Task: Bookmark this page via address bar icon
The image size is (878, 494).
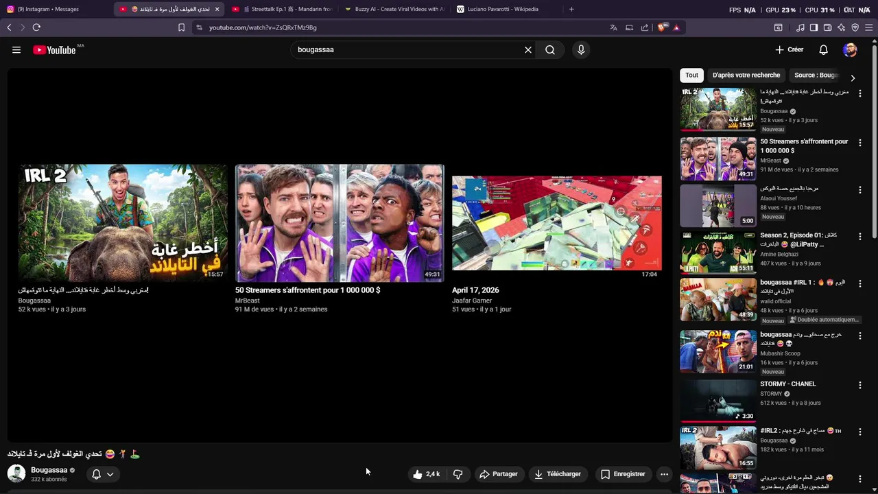Action: click(x=181, y=27)
